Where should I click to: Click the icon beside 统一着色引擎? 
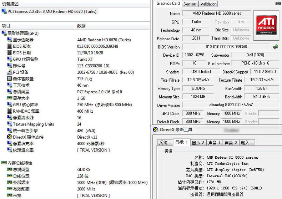click(x=10, y=130)
